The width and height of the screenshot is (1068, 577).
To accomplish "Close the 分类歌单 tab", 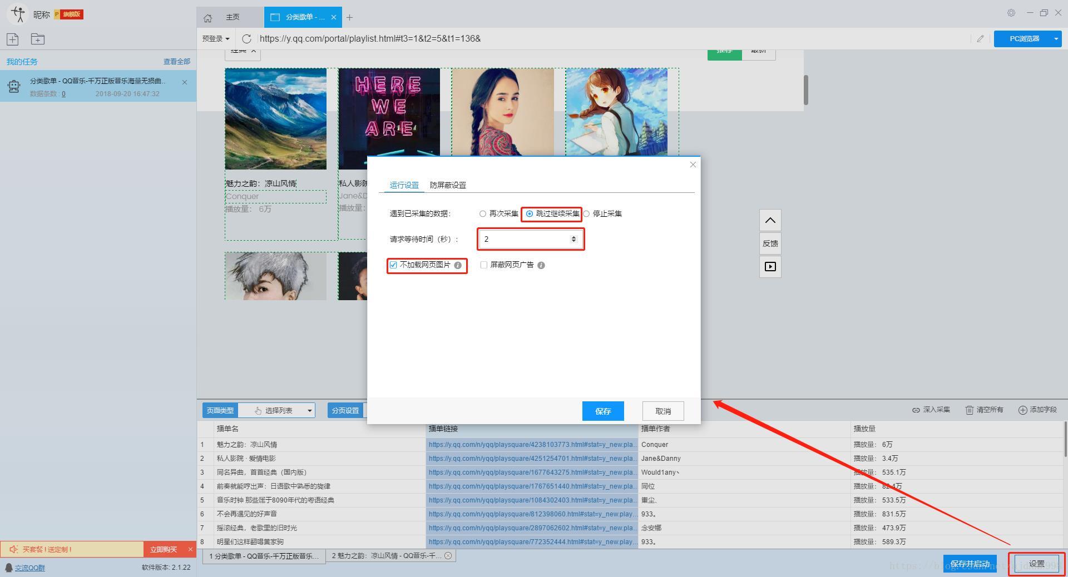I will (x=334, y=17).
